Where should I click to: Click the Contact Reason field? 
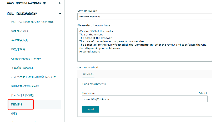point(144,17)
